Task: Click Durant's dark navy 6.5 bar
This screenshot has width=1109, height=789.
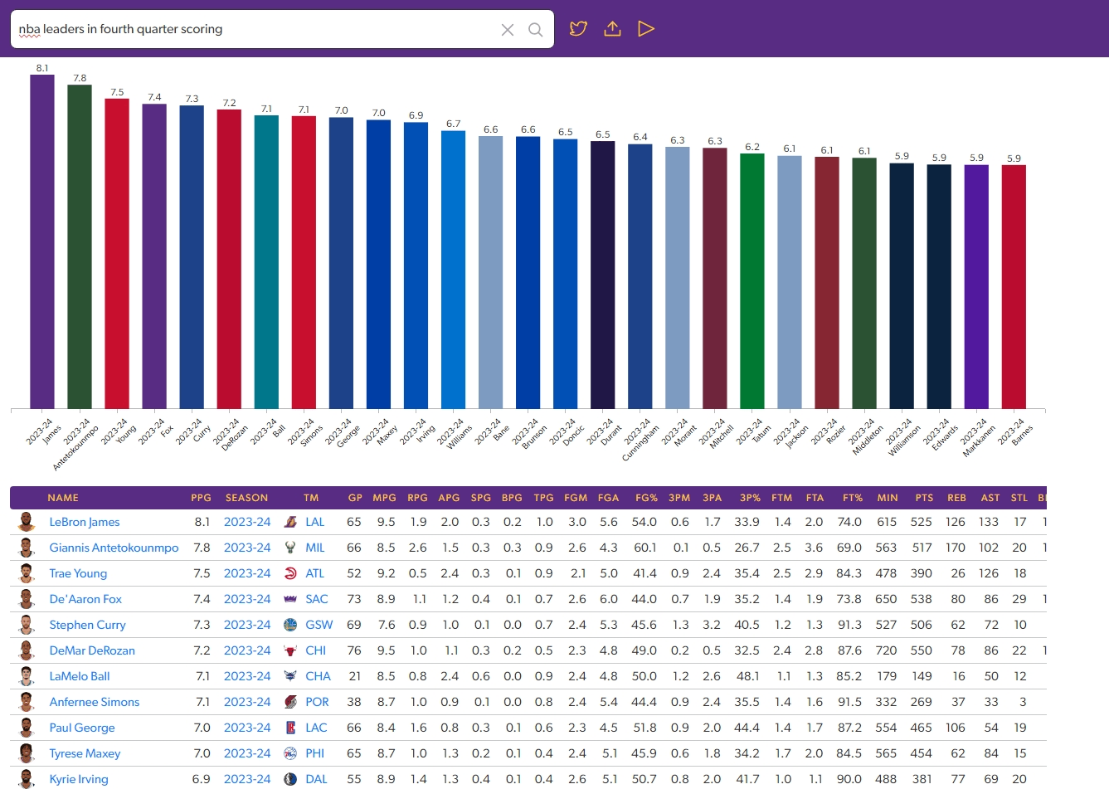Action: [x=603, y=275]
